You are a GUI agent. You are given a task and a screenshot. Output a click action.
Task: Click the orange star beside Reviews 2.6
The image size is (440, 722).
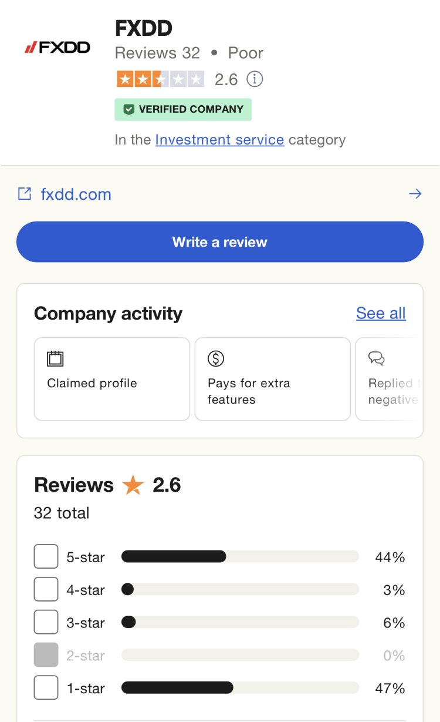(133, 485)
